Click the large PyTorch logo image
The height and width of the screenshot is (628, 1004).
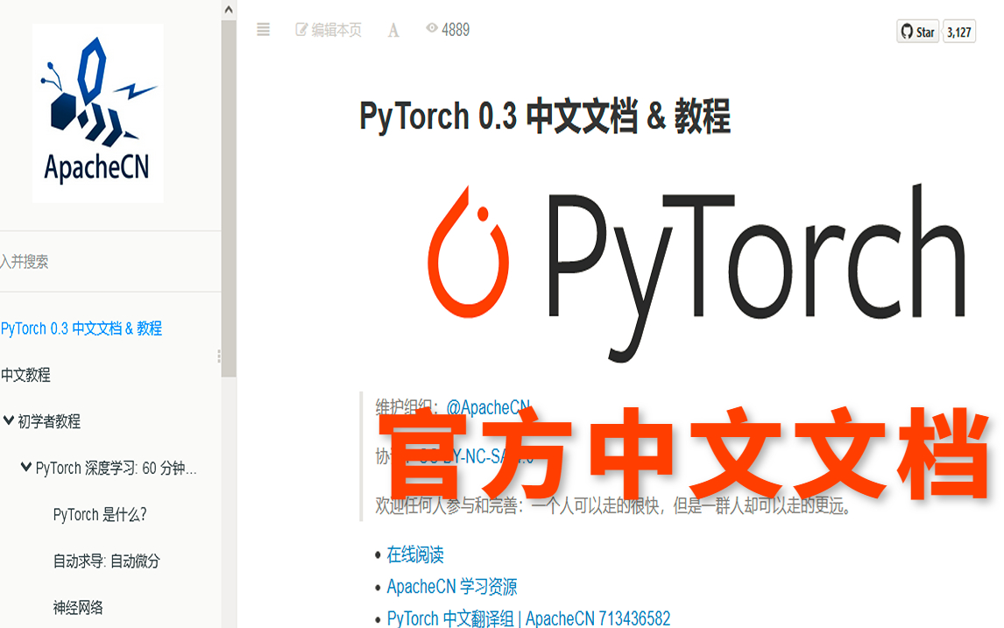click(x=696, y=272)
